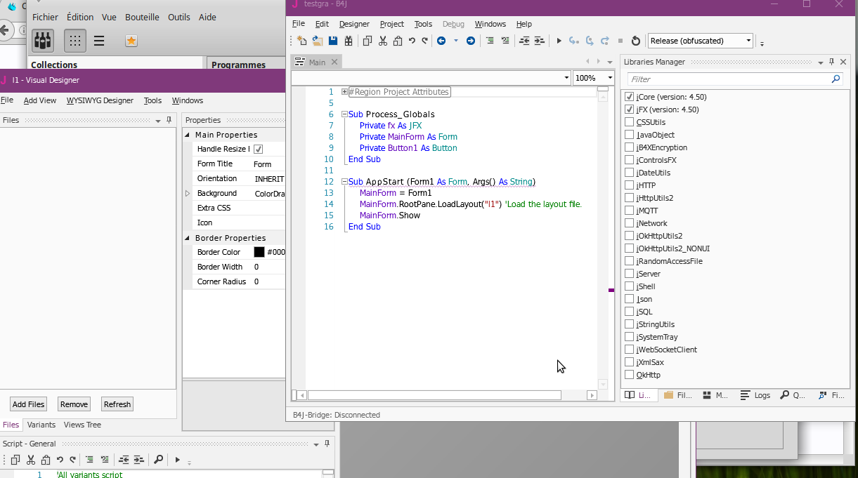Uncheck the jFX library checkbox
This screenshot has width=858, height=478.
coord(630,109)
